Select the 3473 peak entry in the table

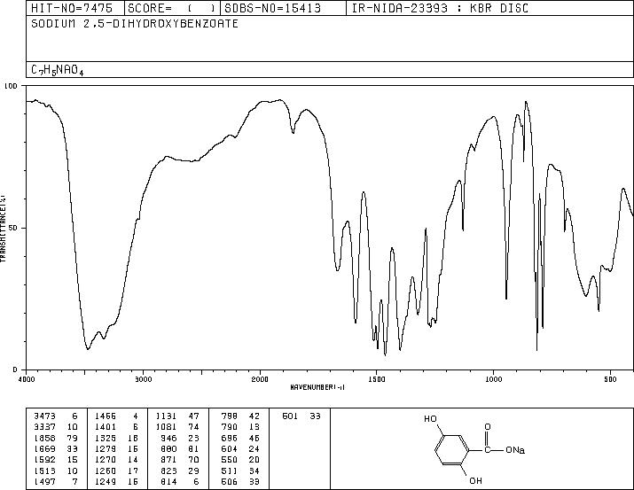coord(56,416)
